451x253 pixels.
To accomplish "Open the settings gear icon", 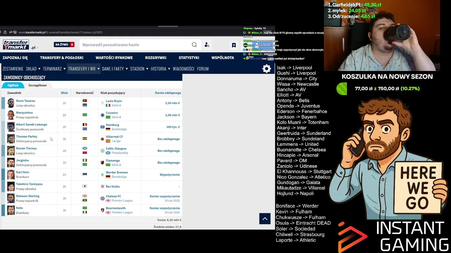I will coord(267,69).
